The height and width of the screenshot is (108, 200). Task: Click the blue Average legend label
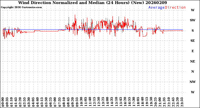coord(157,7)
